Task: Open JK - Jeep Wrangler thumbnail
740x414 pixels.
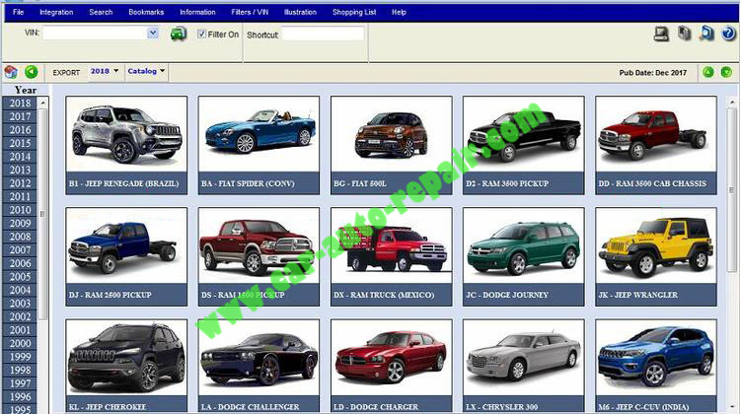Action: pyautogui.click(x=656, y=257)
